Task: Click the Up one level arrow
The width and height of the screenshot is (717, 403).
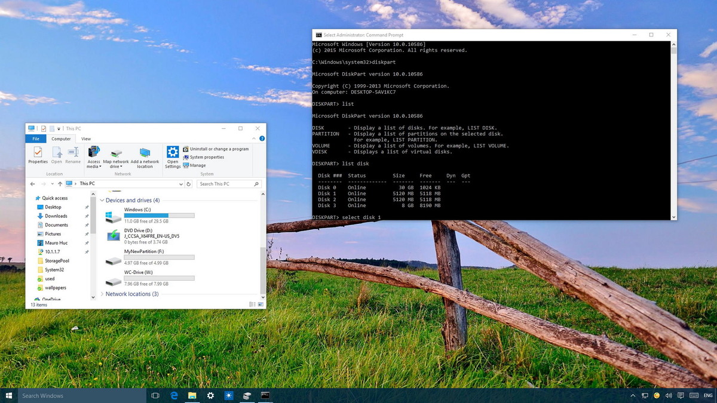Action: coord(60,184)
